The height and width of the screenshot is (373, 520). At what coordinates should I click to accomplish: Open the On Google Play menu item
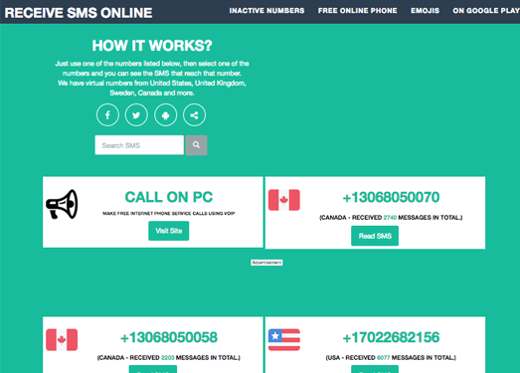(486, 11)
